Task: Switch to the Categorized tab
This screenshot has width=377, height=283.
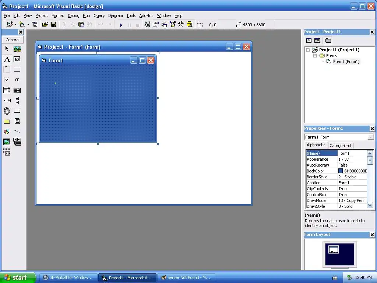Action: (x=340, y=145)
